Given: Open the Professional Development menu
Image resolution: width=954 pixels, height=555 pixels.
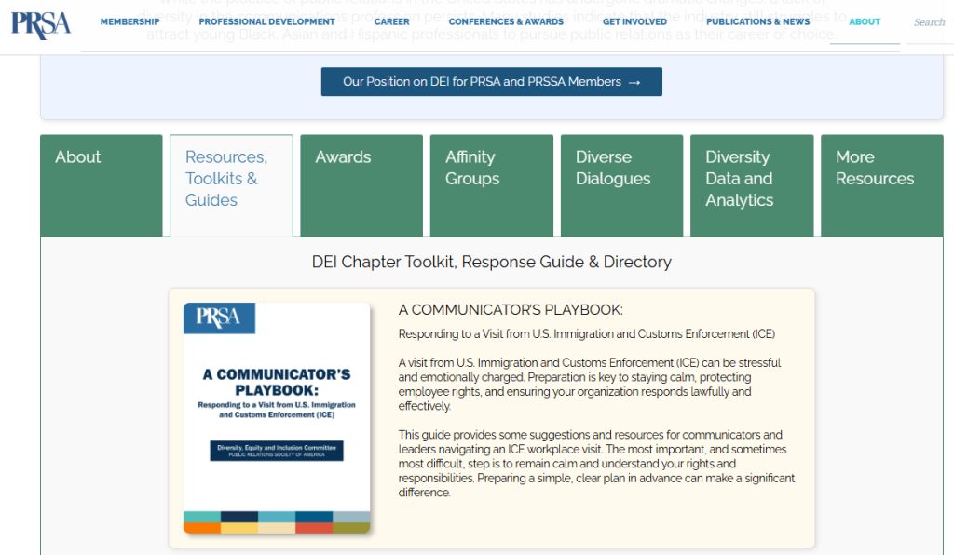Looking at the screenshot, I should [266, 21].
